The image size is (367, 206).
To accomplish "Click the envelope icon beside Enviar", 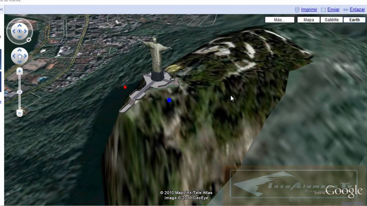I will pyautogui.click(x=323, y=10).
